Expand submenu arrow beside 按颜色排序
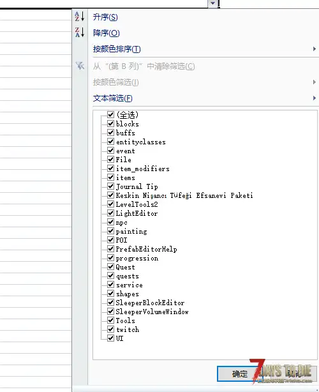Viewport: 319px width, 392px height. point(315,49)
